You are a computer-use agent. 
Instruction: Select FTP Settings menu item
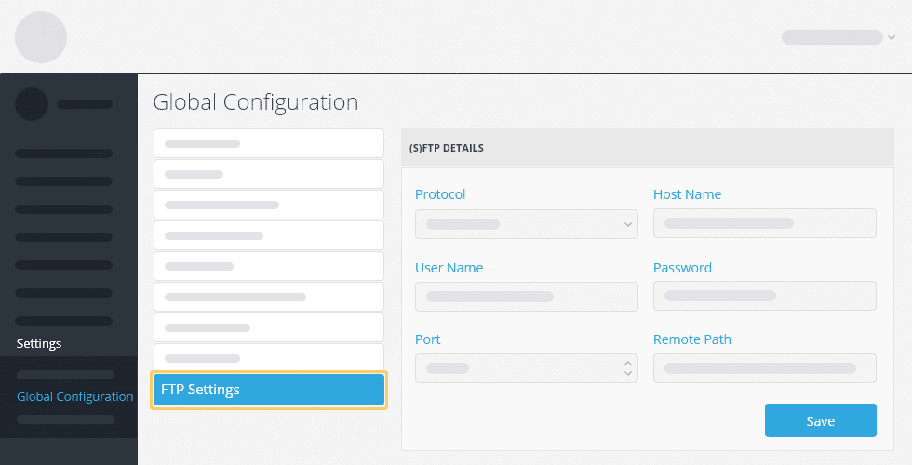[269, 390]
